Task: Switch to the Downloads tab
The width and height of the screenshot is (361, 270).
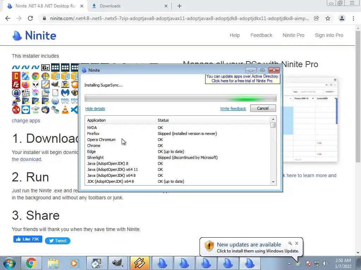Action: pos(129,6)
